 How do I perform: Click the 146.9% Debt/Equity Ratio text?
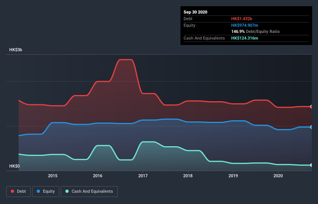(255, 31)
